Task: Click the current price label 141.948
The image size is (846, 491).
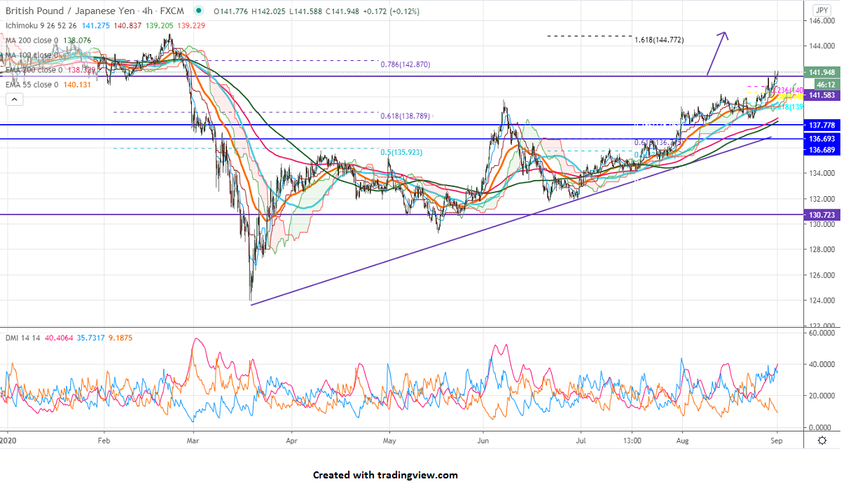Action: (821, 73)
